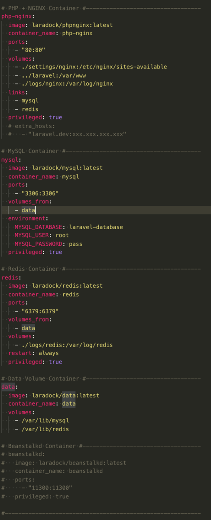Image resolution: width=211 pixels, height=520 pixels.
Task: Click the "/var/lib/mysql" volume path
Action: (x=45, y=420)
